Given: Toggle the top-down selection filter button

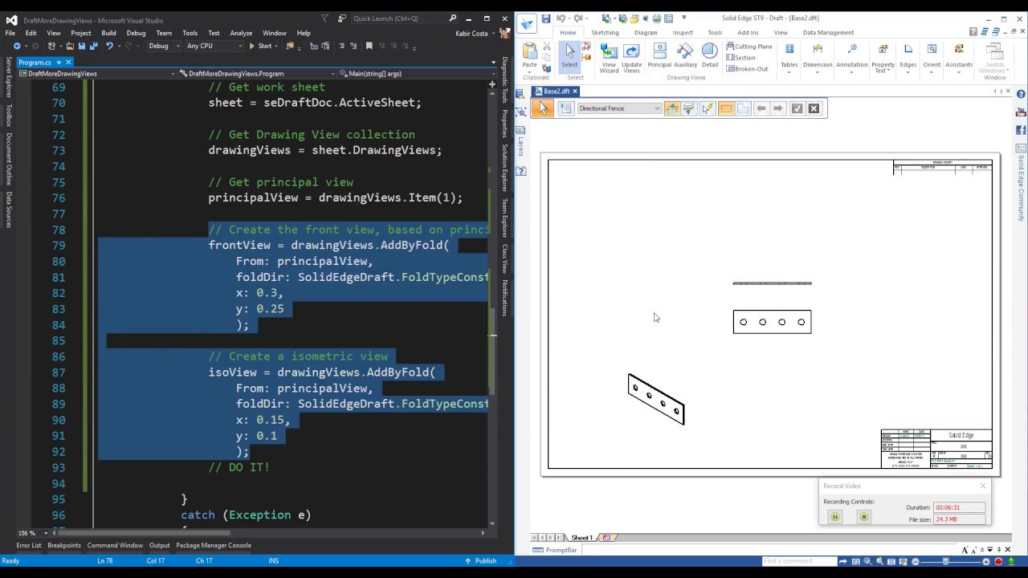Looking at the screenshot, I should (671, 108).
